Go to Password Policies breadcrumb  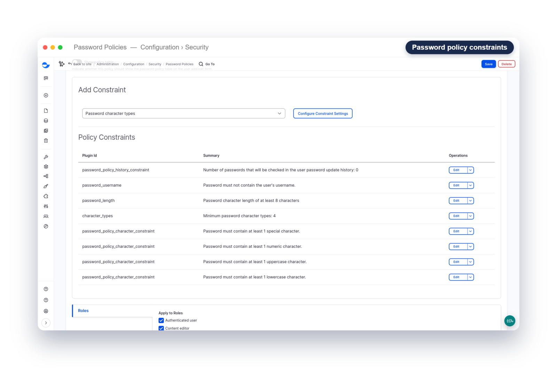point(179,64)
